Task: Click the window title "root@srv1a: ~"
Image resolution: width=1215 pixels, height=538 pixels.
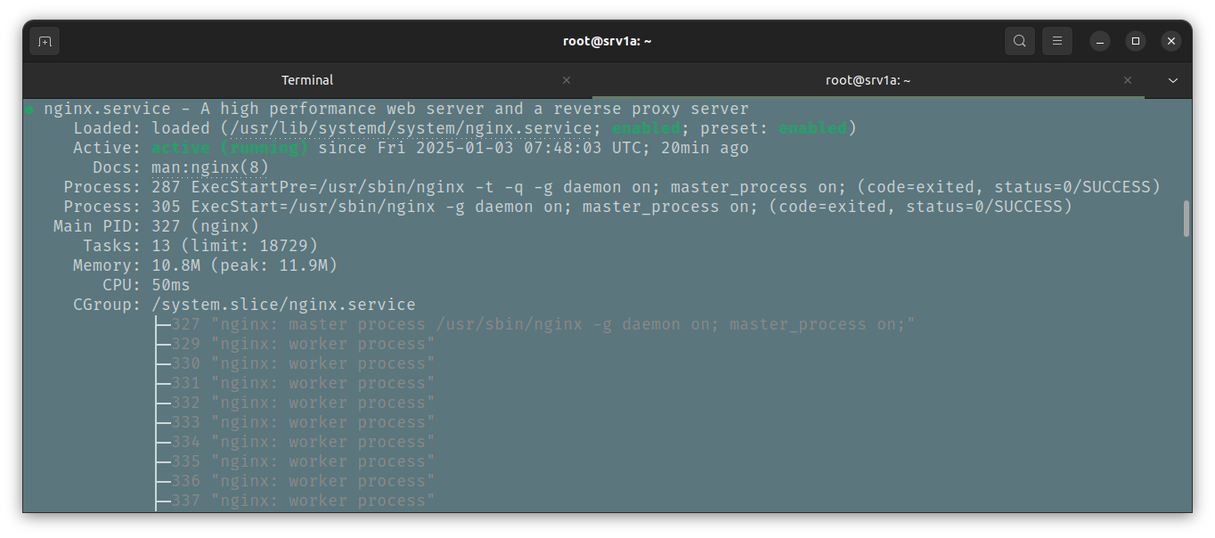Action: coord(607,41)
